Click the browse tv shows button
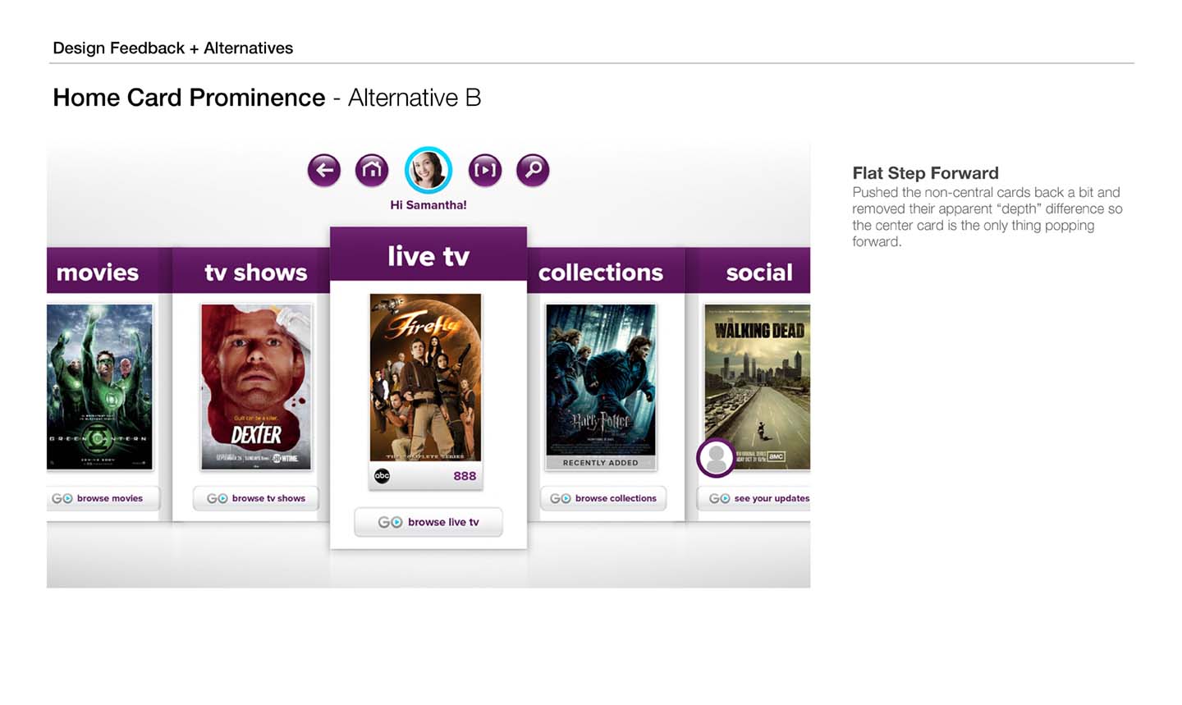Viewport: 1182px width, 705px height. tap(256, 498)
